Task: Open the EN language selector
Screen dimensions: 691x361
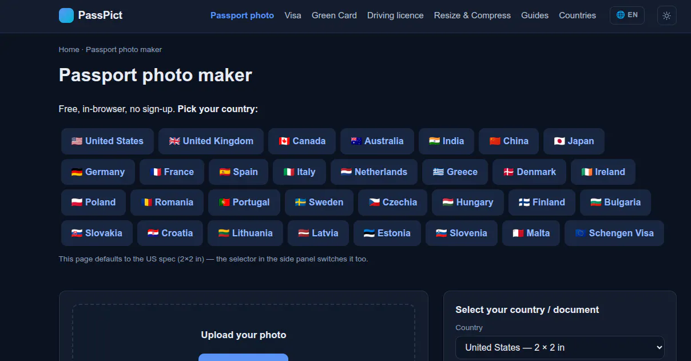Action: 627,15
